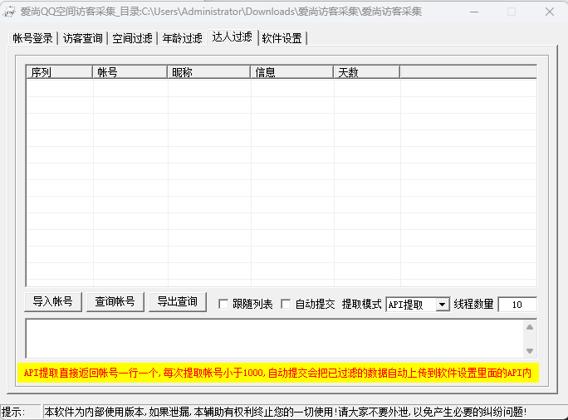
Task: Click the 线程数量 input field
Action: [517, 305]
